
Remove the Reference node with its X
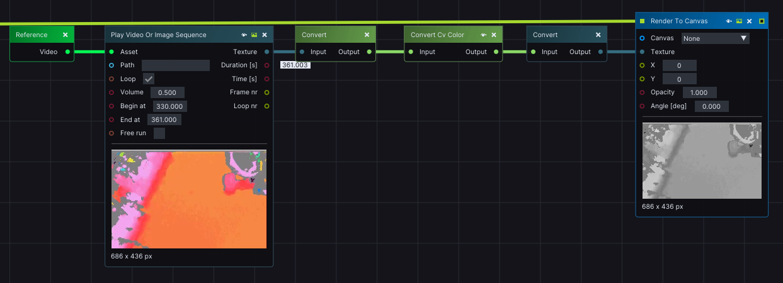[65, 35]
